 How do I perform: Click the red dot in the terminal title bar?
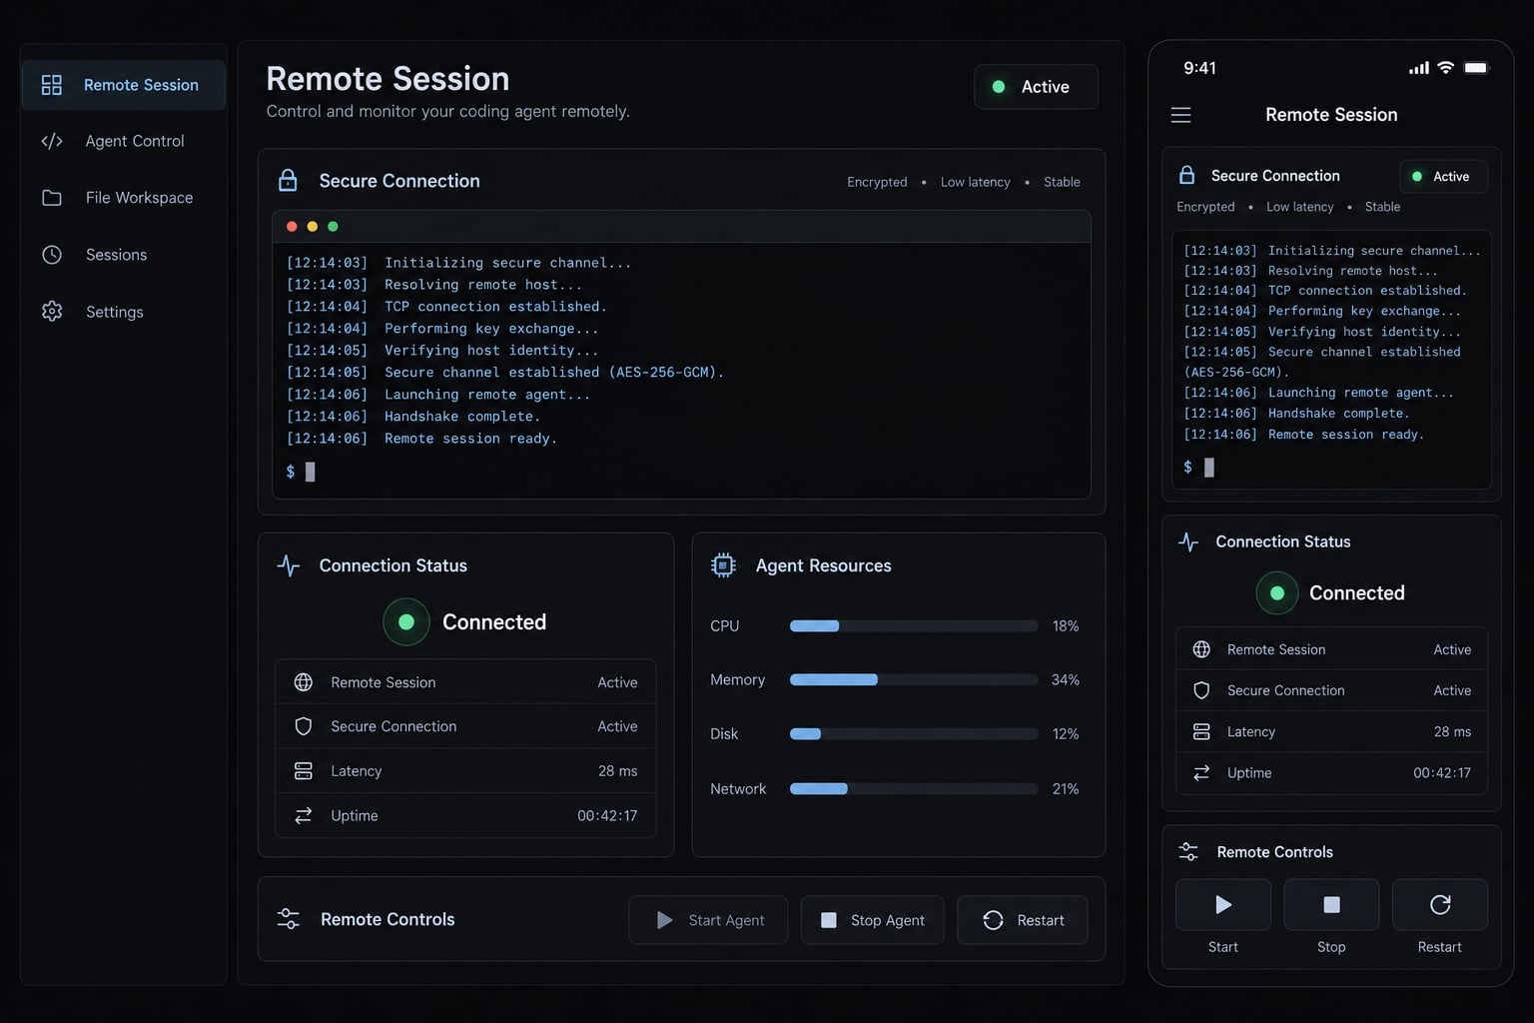(292, 227)
